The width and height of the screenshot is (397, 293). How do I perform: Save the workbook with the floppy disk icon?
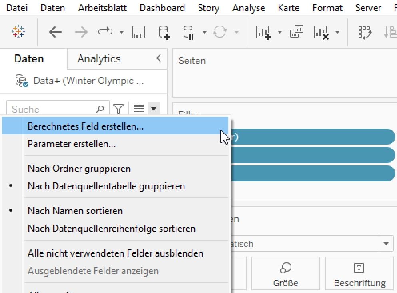click(138, 32)
